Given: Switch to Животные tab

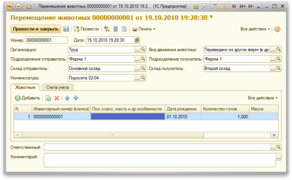Looking at the screenshot, I should [x=25, y=88].
